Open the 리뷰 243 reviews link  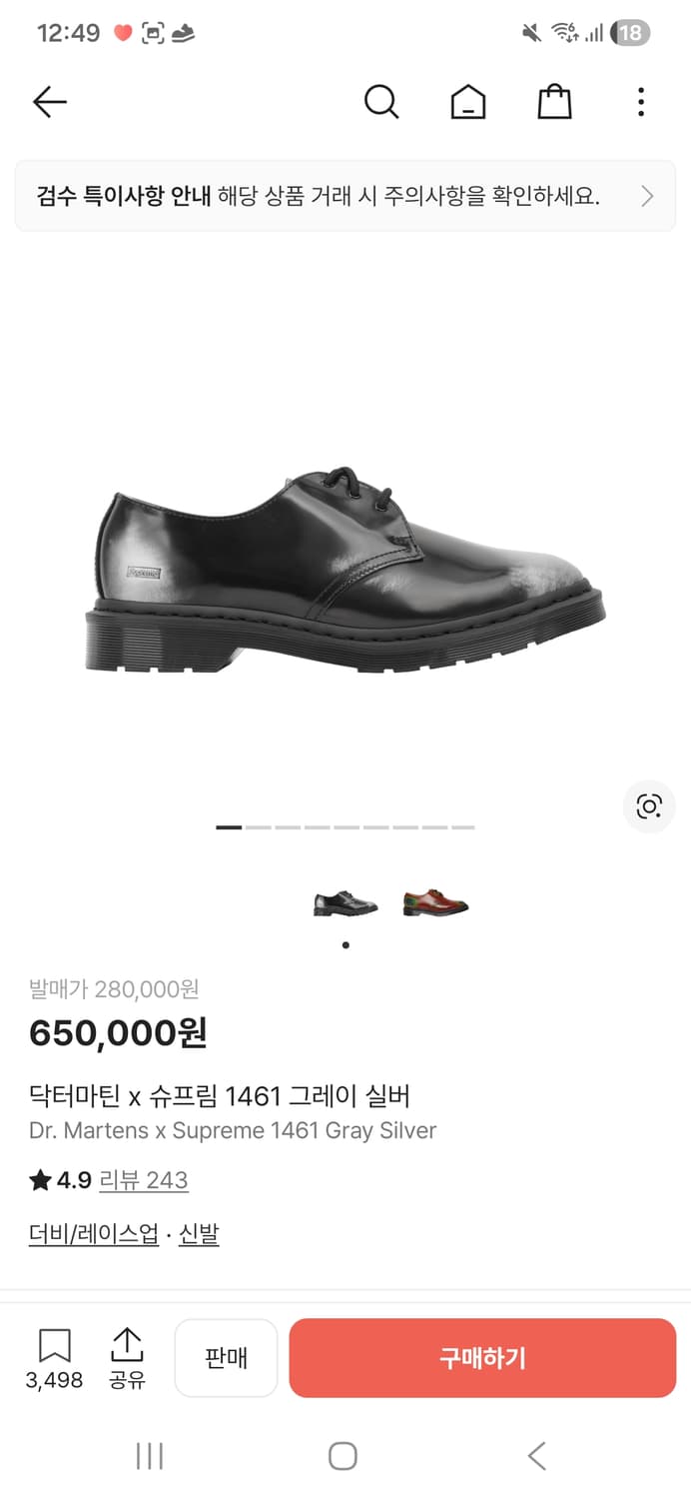tap(144, 1180)
